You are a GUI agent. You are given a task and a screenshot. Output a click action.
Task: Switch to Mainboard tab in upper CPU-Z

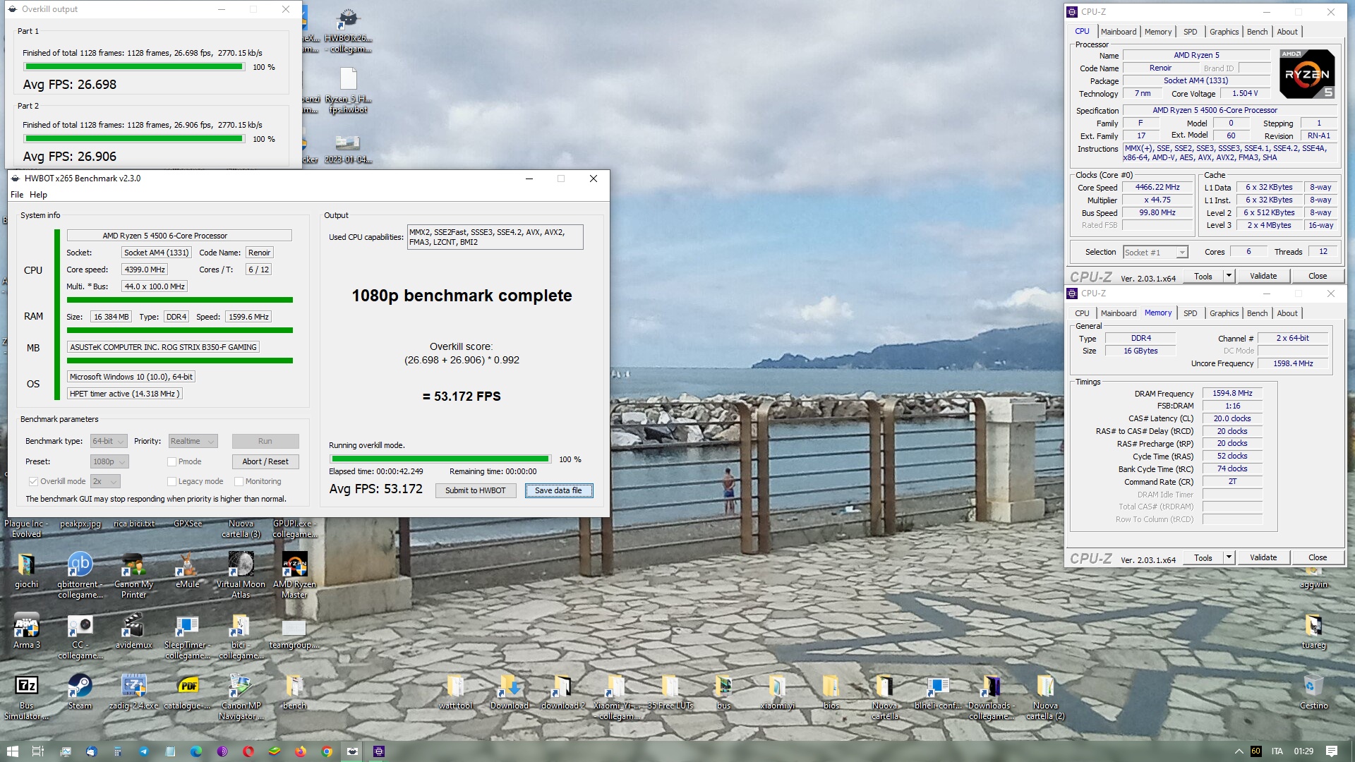tap(1119, 32)
